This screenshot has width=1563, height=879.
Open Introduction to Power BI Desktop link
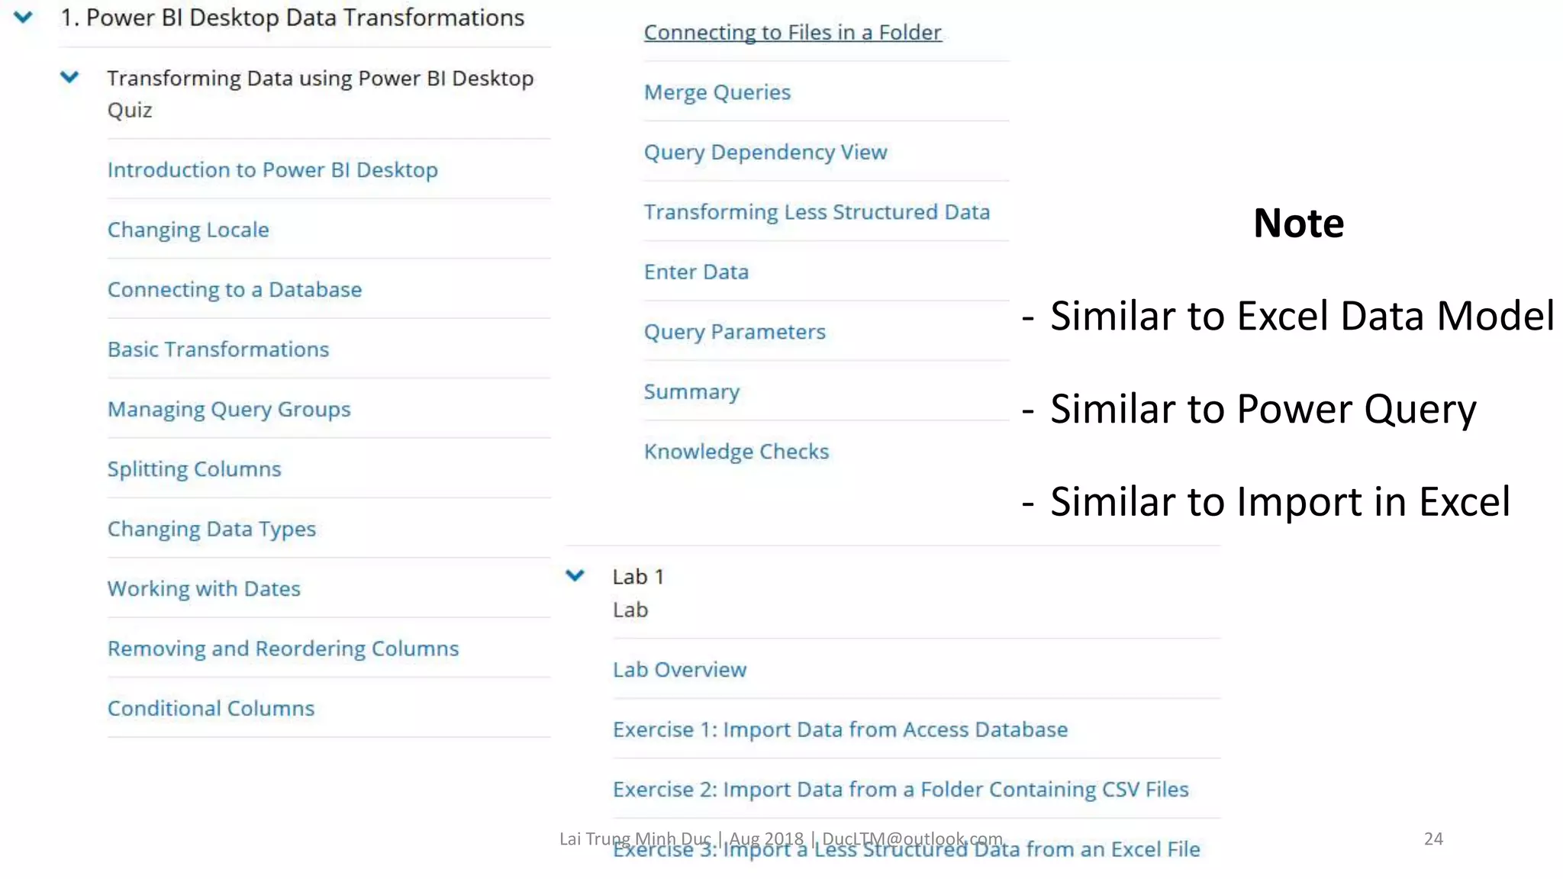tap(272, 169)
